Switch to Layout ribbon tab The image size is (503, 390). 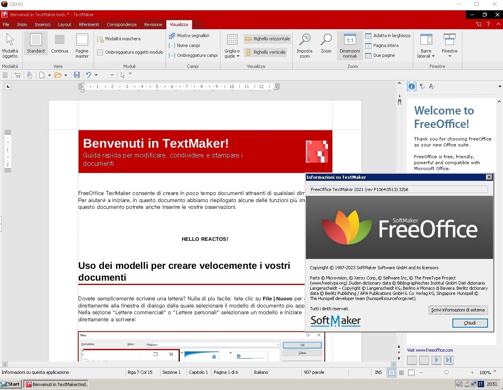[x=64, y=24]
